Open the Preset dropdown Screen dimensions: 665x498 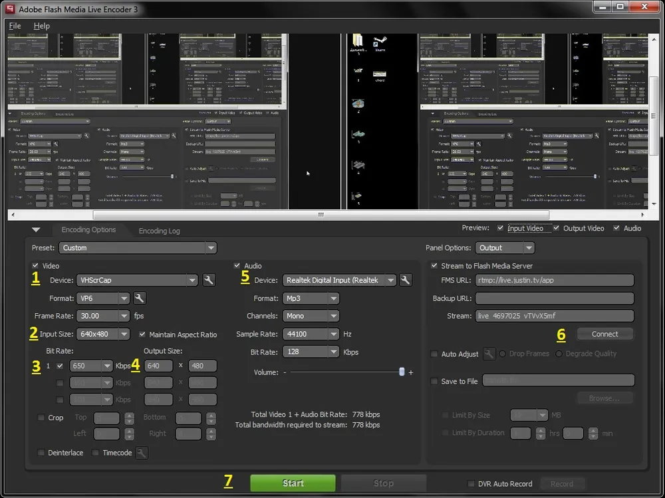pos(138,248)
